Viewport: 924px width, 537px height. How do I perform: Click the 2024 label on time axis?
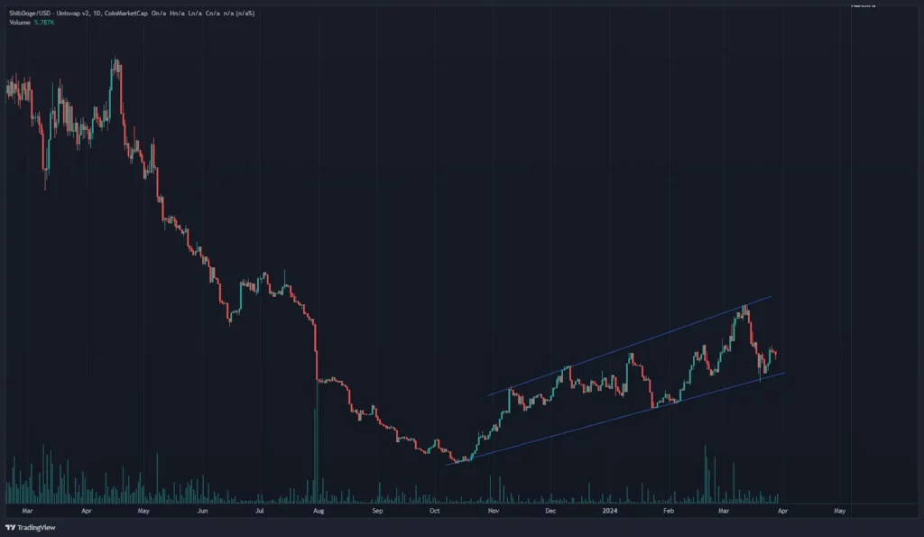610,511
